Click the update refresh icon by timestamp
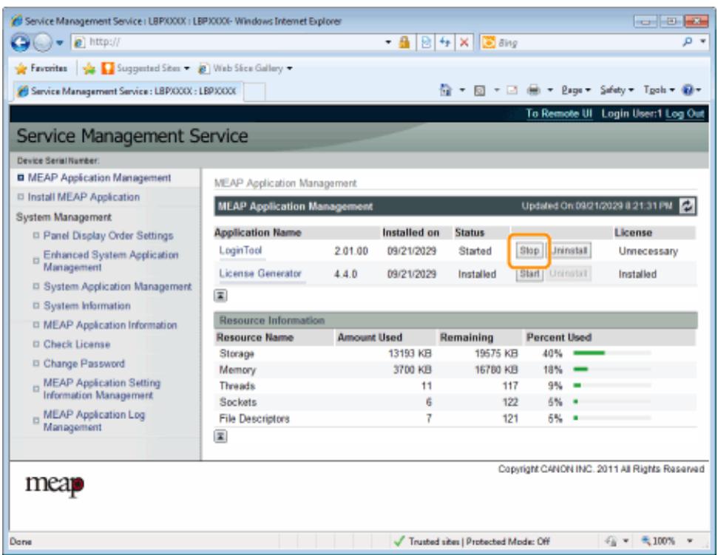Image resolution: width=718 pixels, height=555 pixels. [x=688, y=206]
